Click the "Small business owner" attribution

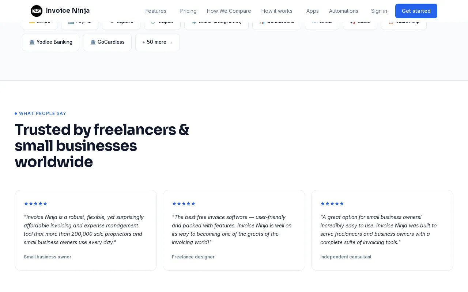point(48,257)
